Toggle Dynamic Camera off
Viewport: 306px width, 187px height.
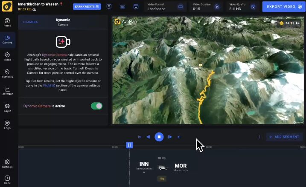(x=96, y=106)
